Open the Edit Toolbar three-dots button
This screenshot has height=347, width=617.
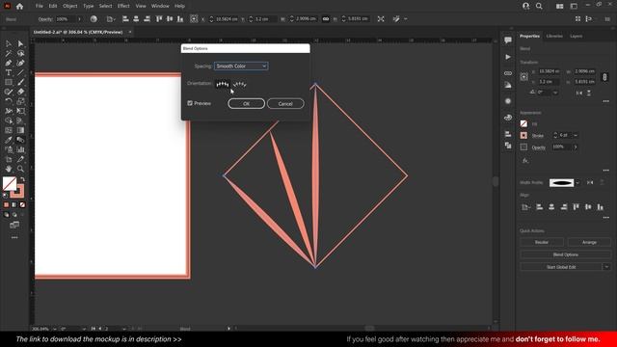14,238
